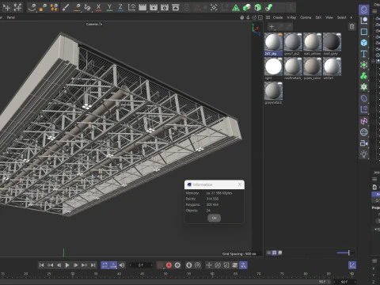Open the Select menu in material manager

point(341,17)
